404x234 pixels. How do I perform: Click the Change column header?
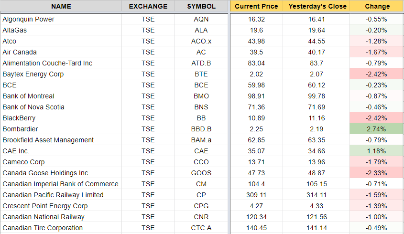(x=376, y=6)
